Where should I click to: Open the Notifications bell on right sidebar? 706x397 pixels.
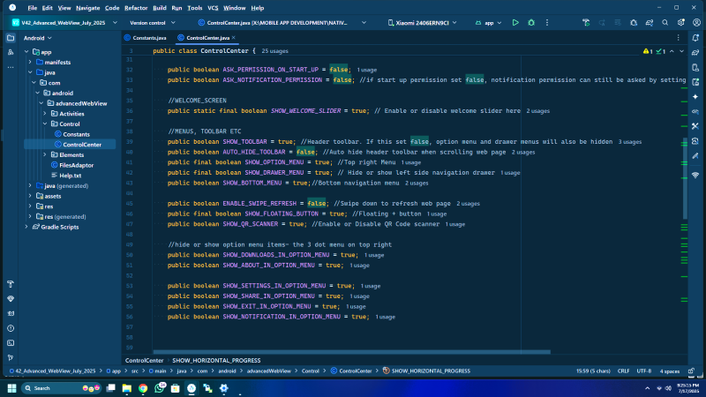pos(695,38)
